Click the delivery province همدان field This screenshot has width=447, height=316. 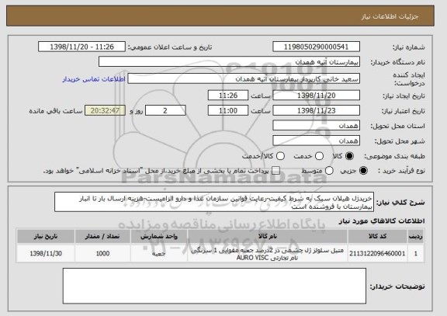click(x=316, y=126)
